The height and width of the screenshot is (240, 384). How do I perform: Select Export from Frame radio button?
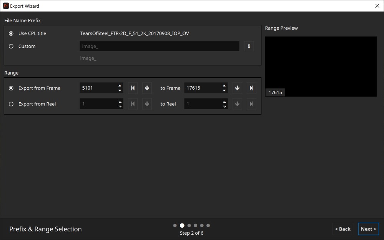pyautogui.click(x=11, y=88)
